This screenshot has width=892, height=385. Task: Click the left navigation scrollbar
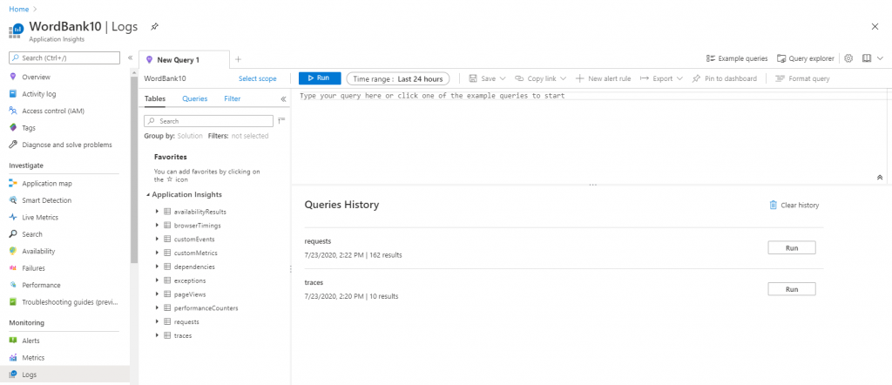pyautogui.click(x=134, y=171)
